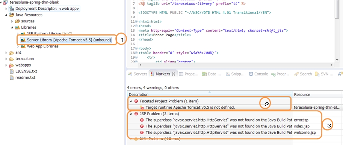Click the Data tab icon

pyautogui.click(x=204, y=74)
